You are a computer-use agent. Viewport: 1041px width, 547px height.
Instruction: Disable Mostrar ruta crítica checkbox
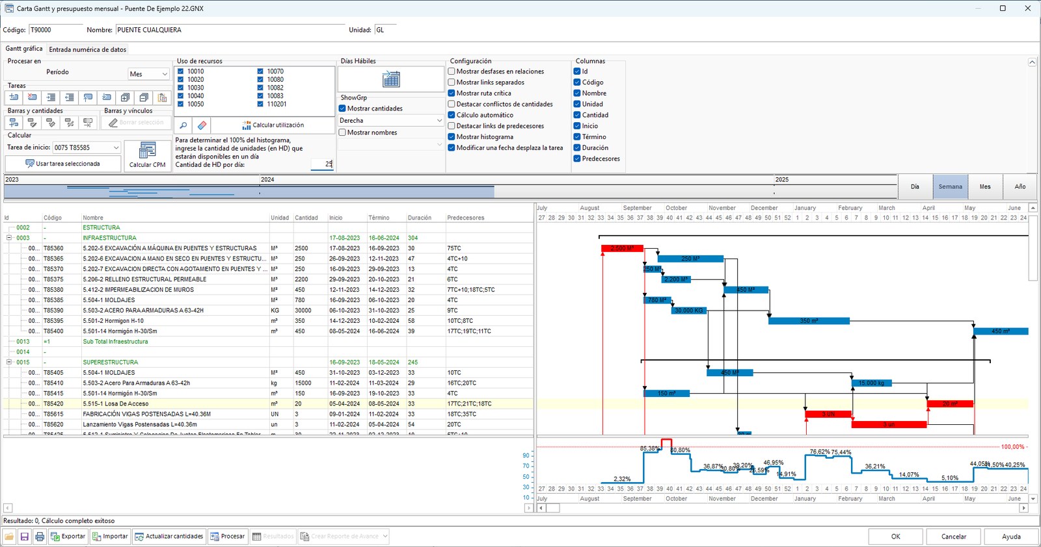pos(452,93)
